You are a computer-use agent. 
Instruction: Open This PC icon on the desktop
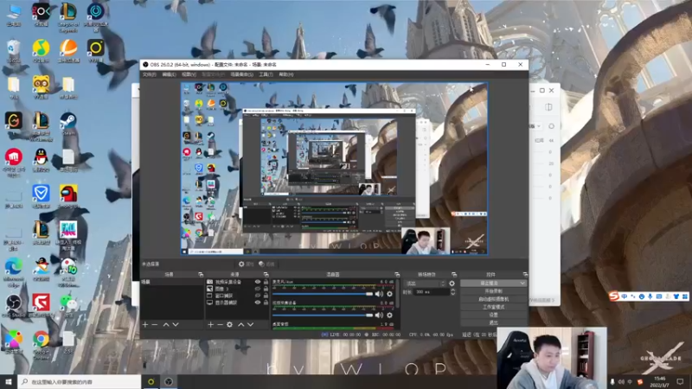point(13,14)
